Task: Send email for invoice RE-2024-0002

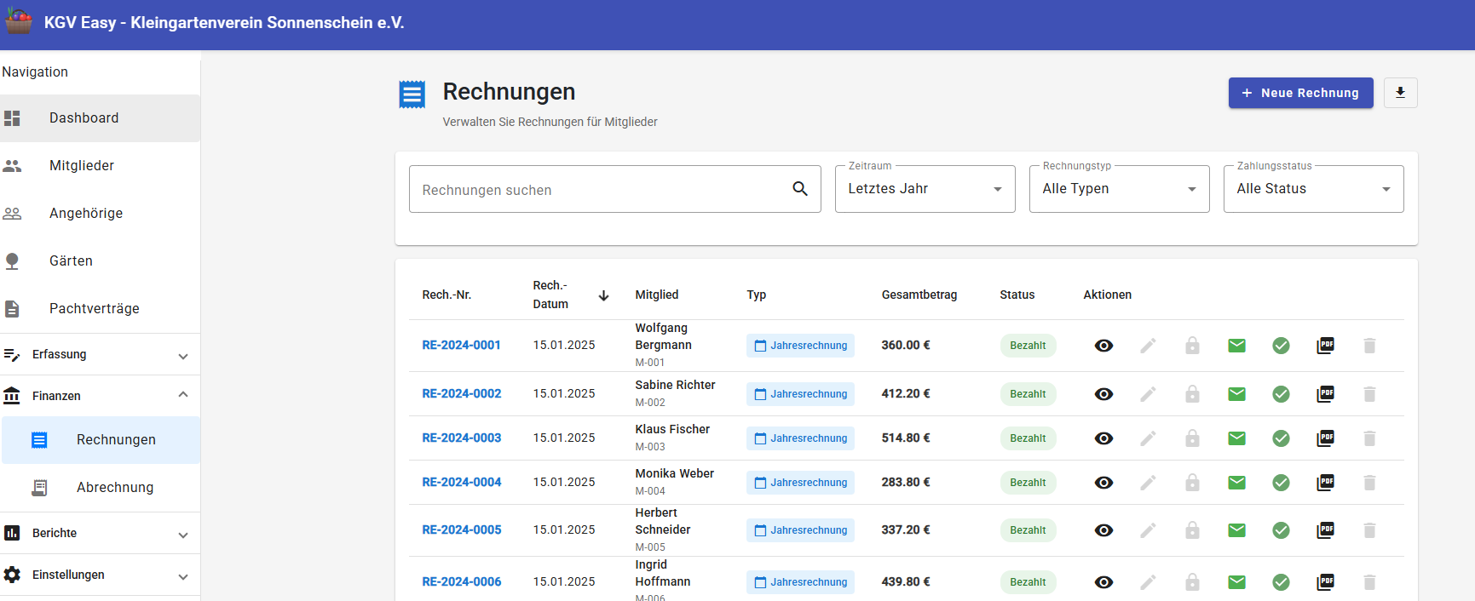Action: pos(1236,394)
